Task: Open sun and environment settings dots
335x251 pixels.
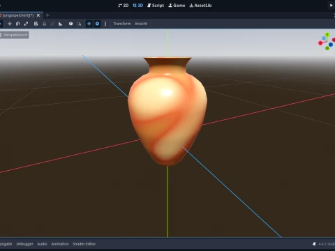Action: tap(105, 24)
